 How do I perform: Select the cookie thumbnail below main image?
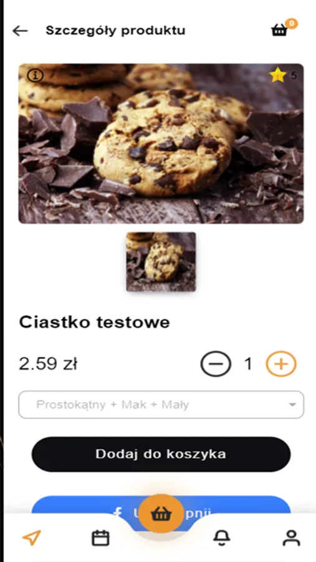[x=161, y=262]
